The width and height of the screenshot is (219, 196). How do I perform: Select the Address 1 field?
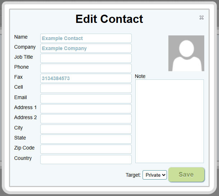86,109
